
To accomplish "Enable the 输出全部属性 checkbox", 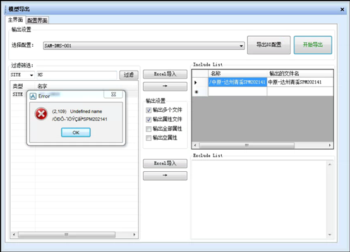I will pos(148,129).
